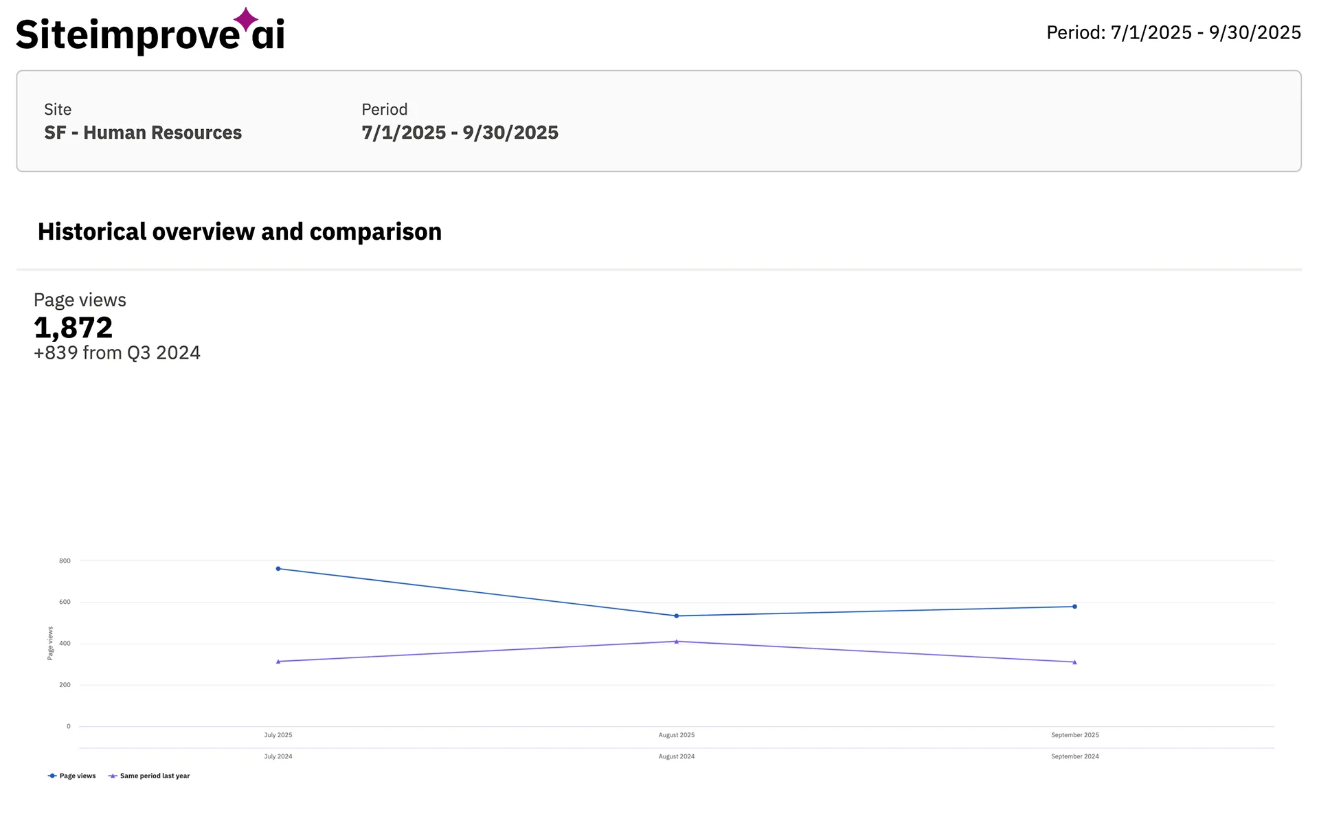Viewport: 1319px width, 823px height.
Task: Click the September 2025 axis label
Action: 1074,734
